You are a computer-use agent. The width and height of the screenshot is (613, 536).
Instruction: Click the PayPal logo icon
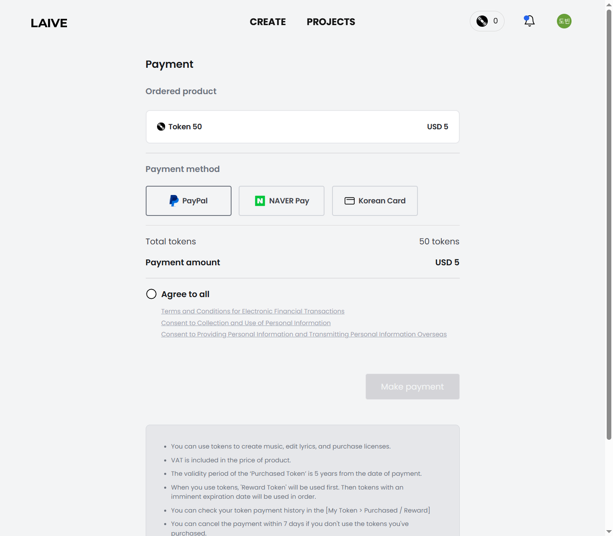pyautogui.click(x=174, y=201)
